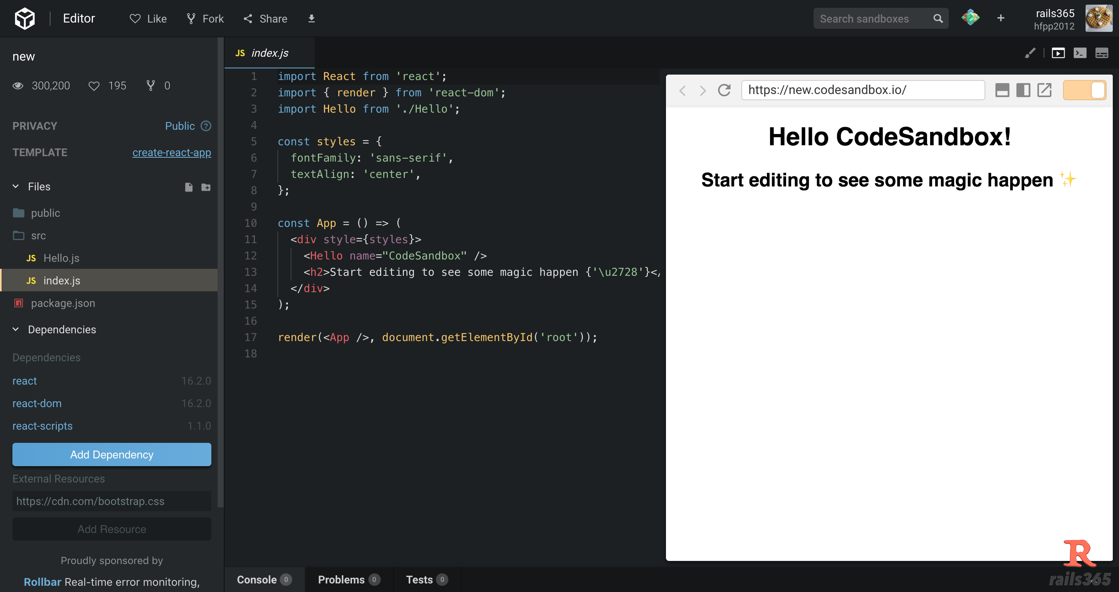Screen dimensions: 1119x592
Task: Click the plus icon to create sandbox
Action: 1000,18
